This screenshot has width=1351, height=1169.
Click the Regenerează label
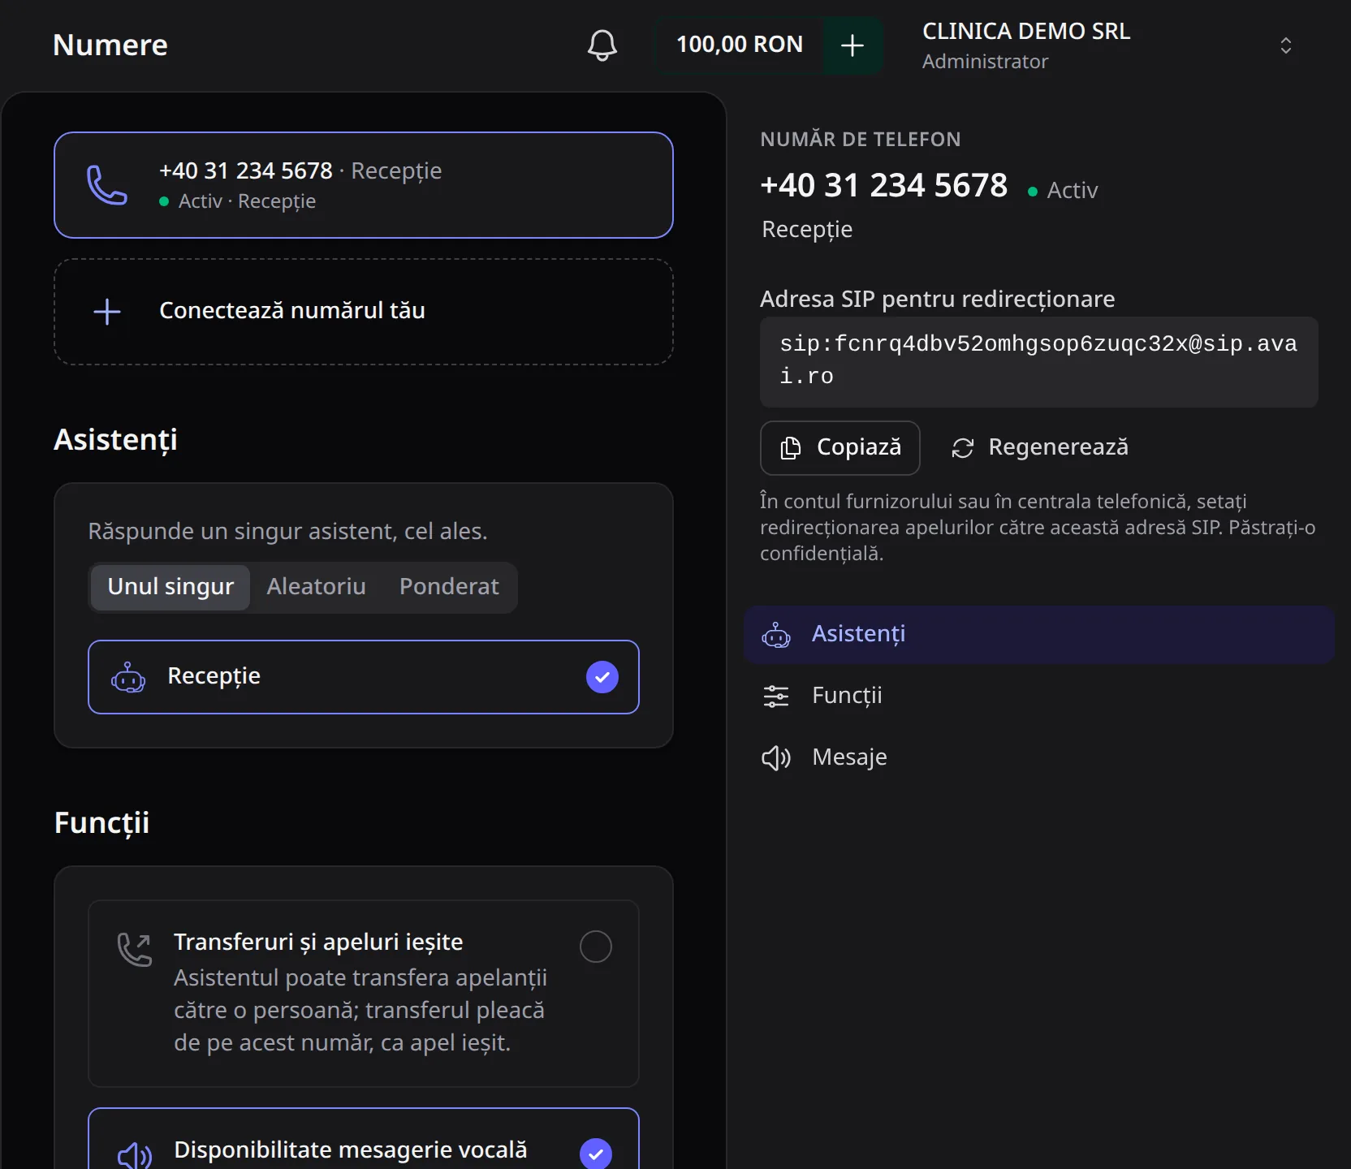1059,447
